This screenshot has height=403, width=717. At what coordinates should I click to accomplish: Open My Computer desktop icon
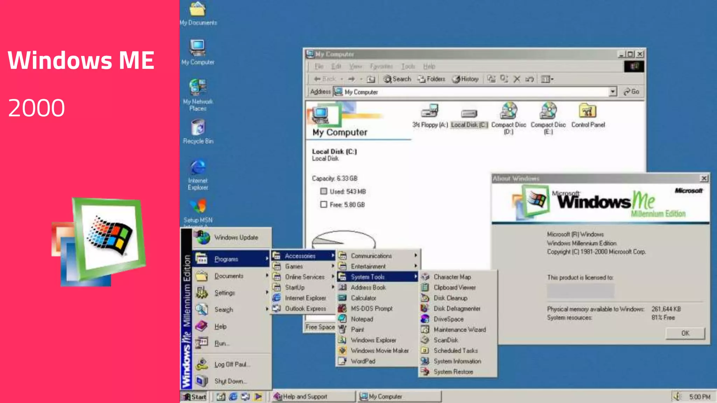[198, 52]
